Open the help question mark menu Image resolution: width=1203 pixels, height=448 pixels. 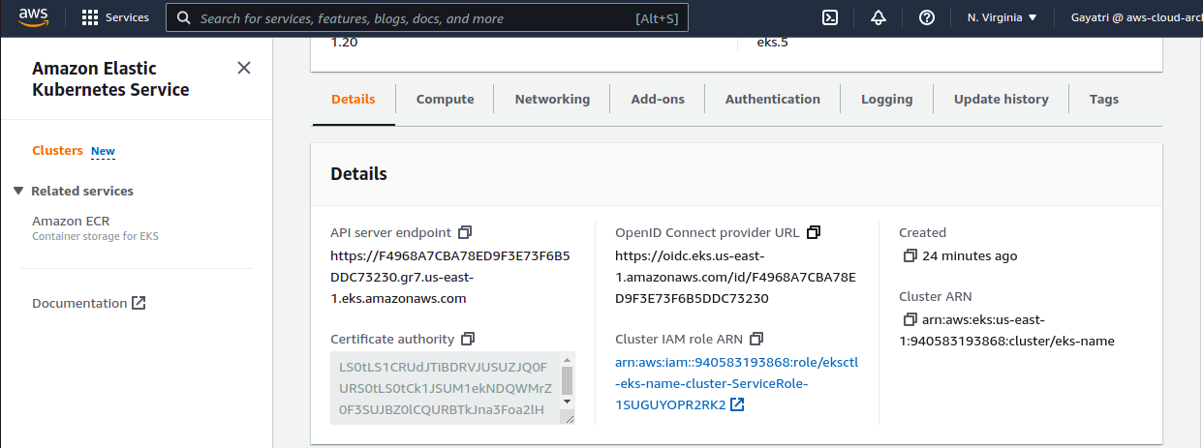click(x=927, y=17)
